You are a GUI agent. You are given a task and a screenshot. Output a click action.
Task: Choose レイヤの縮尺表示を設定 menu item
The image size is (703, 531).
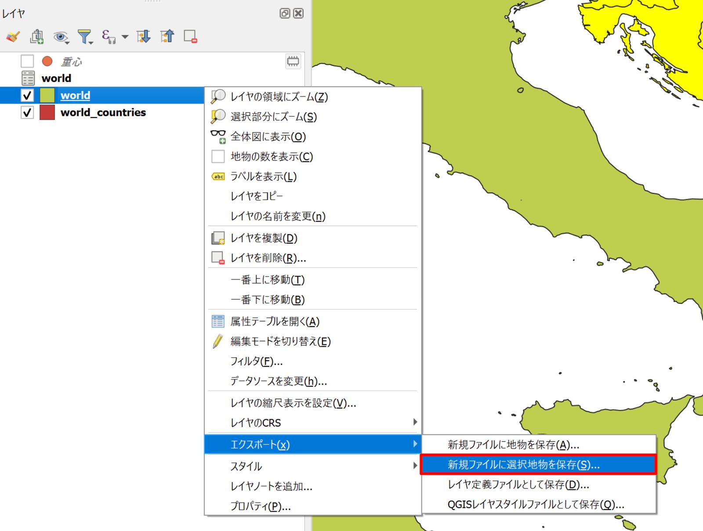(x=313, y=403)
